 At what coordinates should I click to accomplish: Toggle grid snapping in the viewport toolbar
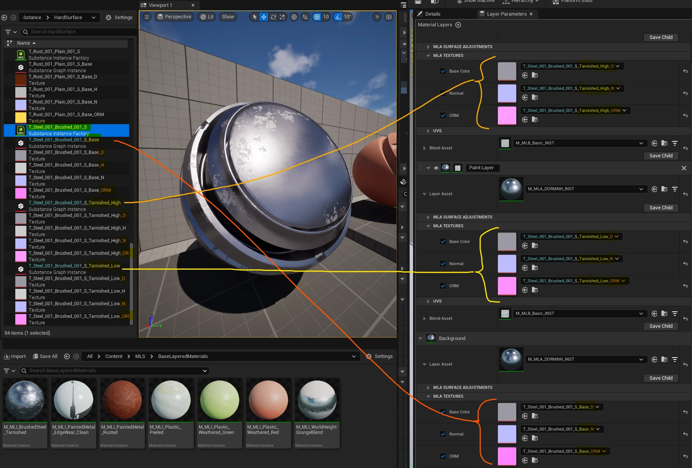pos(317,17)
